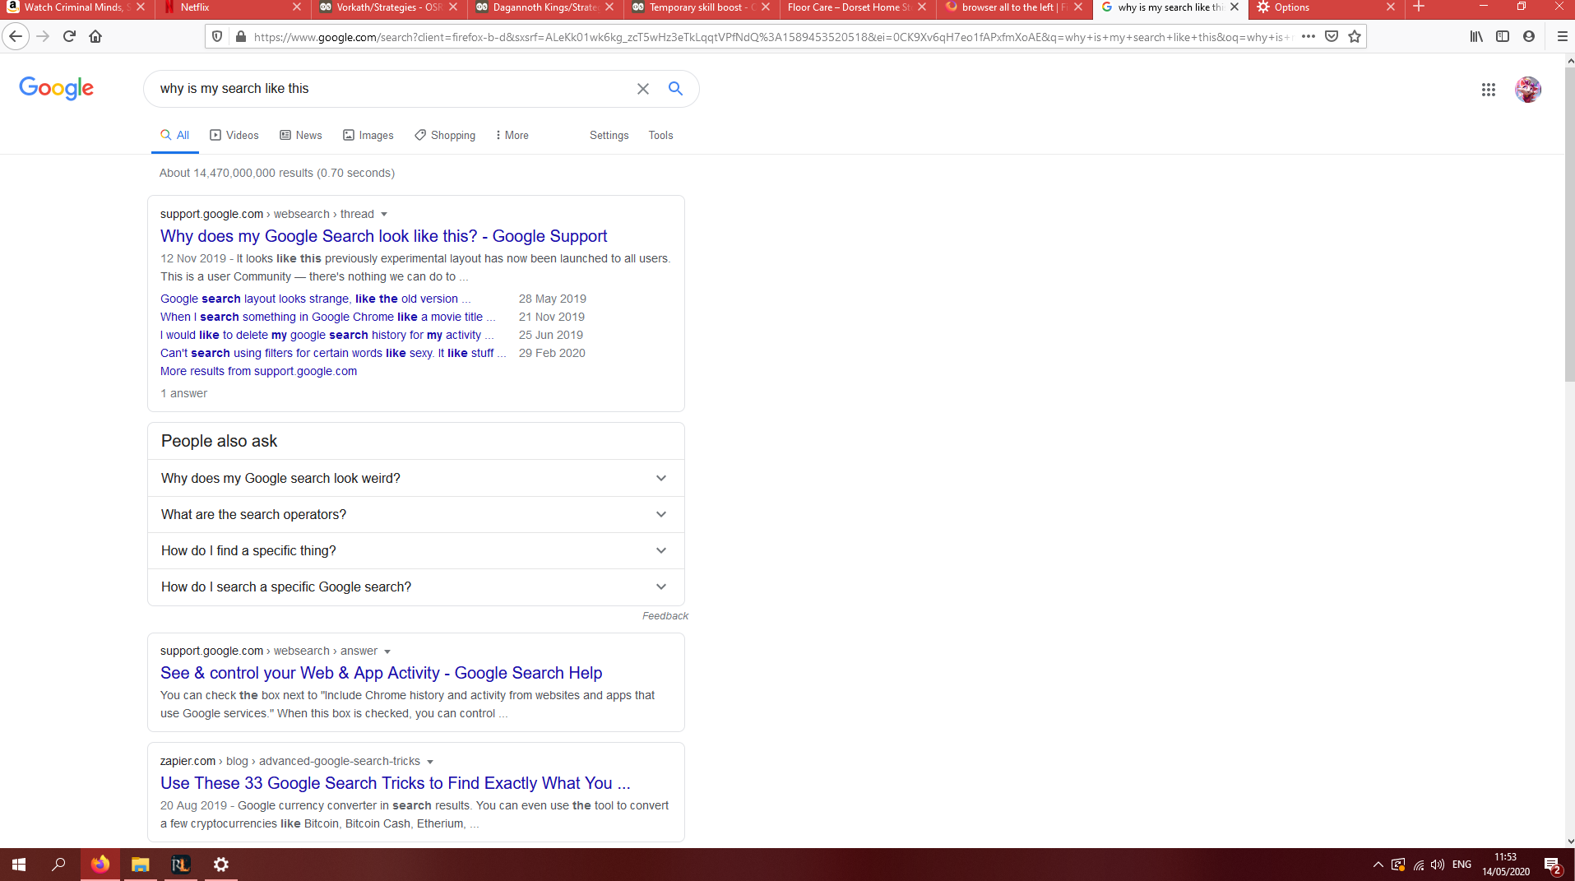Open the Firefox home page

(x=95, y=36)
